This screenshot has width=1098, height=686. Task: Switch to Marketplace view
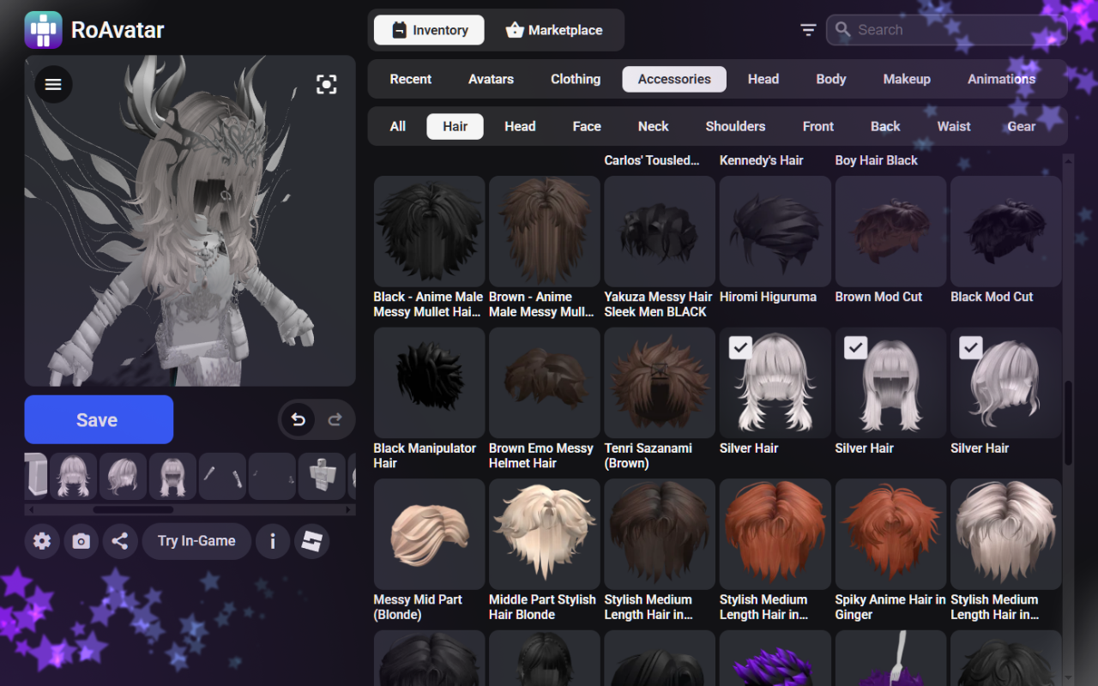coord(553,30)
